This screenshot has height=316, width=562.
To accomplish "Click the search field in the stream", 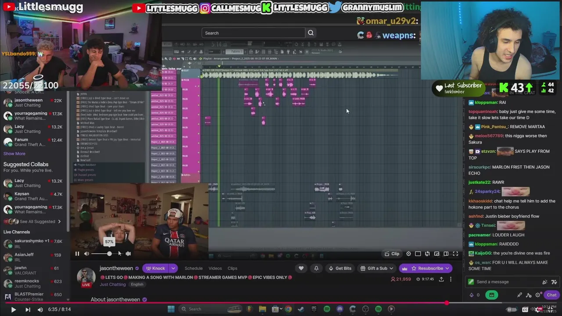I will click(253, 33).
